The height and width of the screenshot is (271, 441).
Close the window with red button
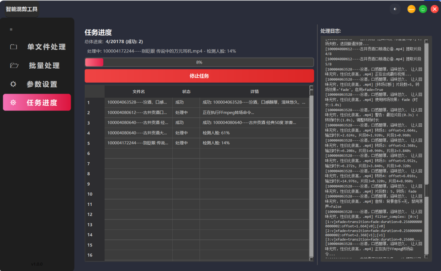click(x=435, y=9)
